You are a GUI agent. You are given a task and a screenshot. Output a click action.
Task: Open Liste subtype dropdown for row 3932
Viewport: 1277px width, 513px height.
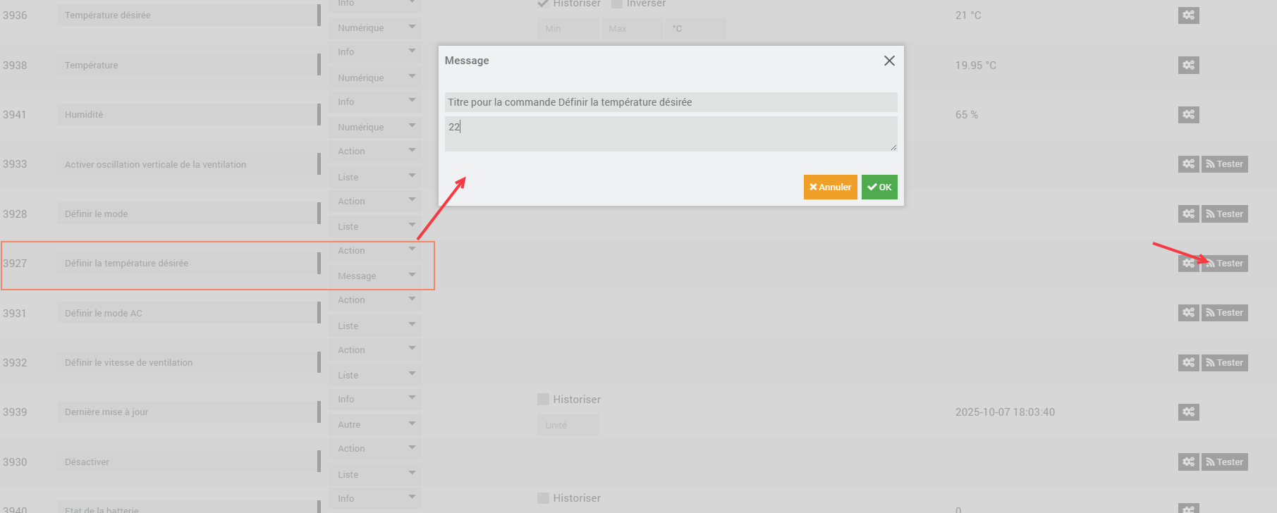click(375, 375)
